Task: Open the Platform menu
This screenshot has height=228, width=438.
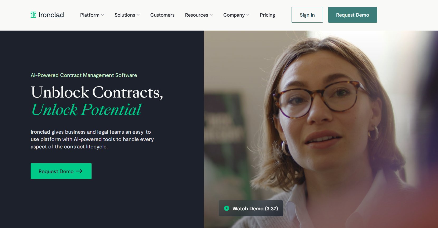Action: (x=92, y=15)
